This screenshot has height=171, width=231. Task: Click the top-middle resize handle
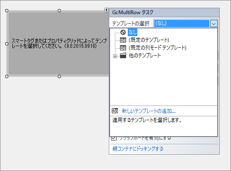click(x=60, y=11)
